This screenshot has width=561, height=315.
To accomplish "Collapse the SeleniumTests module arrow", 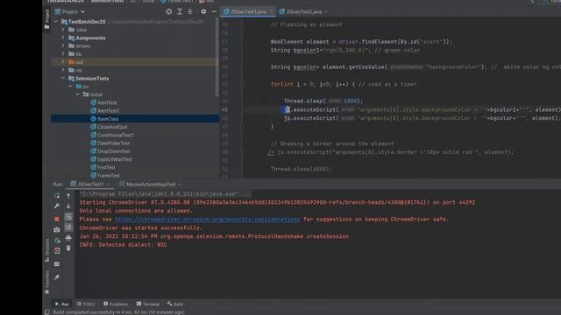I will 63,78.
